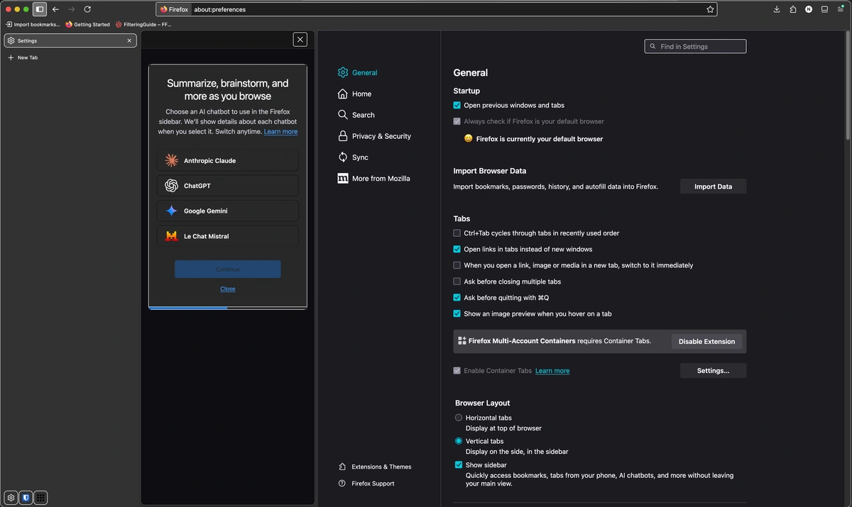This screenshot has width=852, height=507.
Task: Uncheck Open previous windows and tabs
Action: click(457, 104)
